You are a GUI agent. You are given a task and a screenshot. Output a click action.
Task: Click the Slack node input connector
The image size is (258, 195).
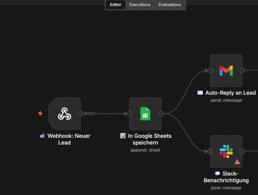[210, 152]
